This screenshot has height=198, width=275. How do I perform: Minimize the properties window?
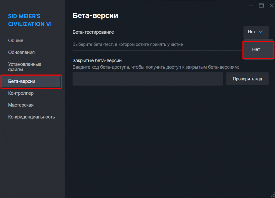[x=251, y=6]
